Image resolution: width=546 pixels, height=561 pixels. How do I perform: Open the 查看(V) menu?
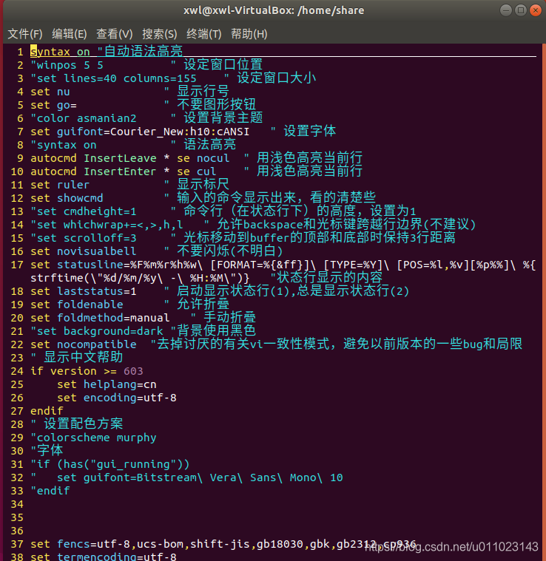pos(115,34)
